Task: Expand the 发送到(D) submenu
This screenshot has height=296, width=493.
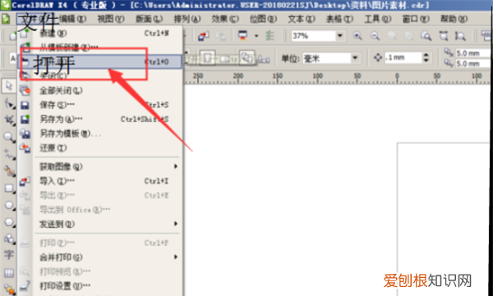Action: 176,224
